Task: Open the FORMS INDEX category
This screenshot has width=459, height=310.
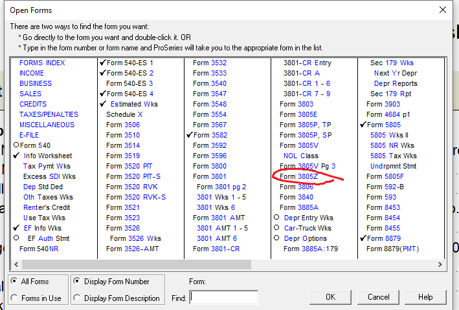Action: coord(42,63)
